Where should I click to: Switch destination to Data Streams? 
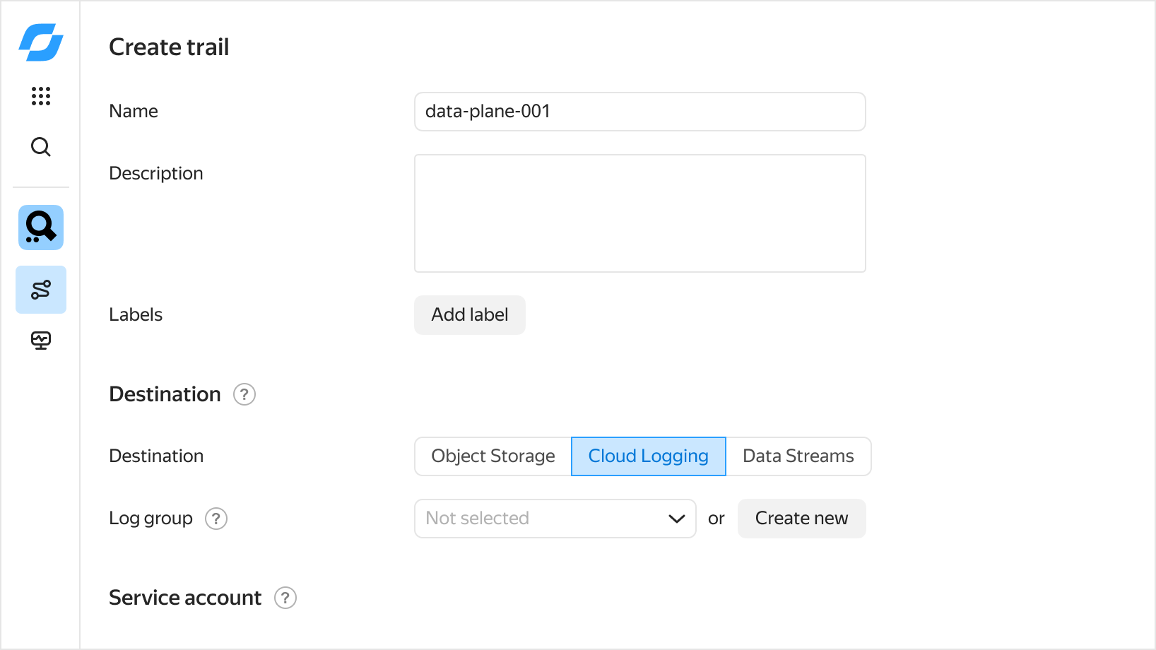[798, 456]
